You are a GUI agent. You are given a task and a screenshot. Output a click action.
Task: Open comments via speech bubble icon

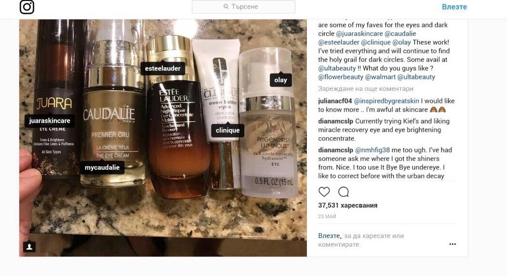(x=343, y=192)
